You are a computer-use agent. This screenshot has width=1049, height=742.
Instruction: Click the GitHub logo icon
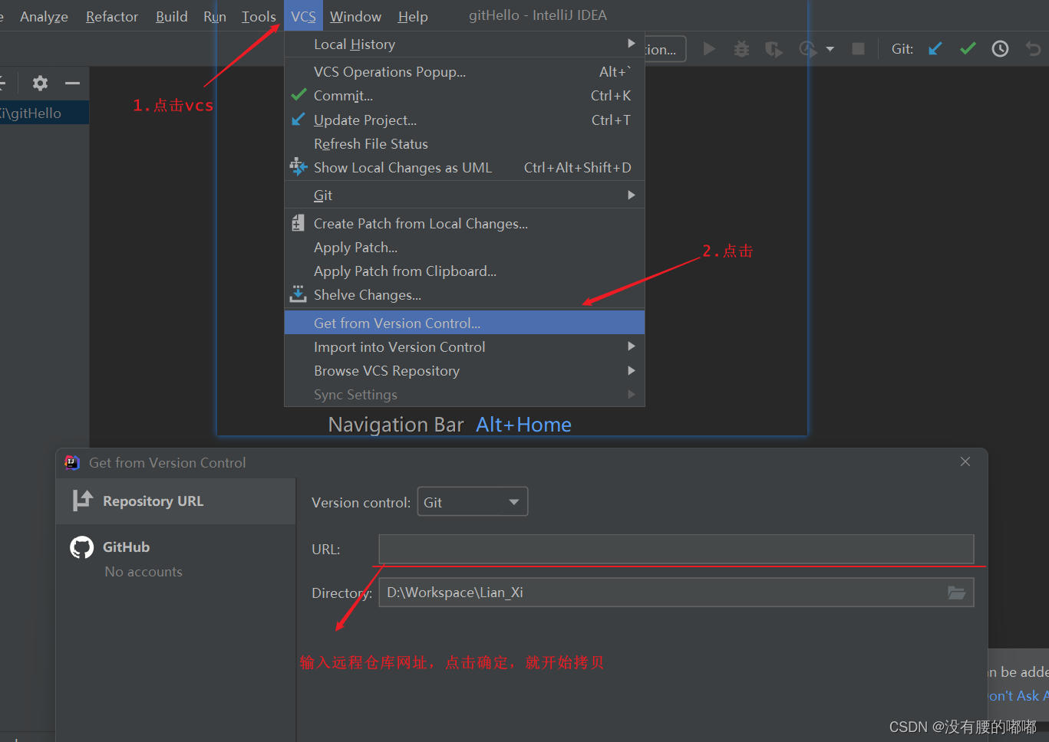[81, 547]
